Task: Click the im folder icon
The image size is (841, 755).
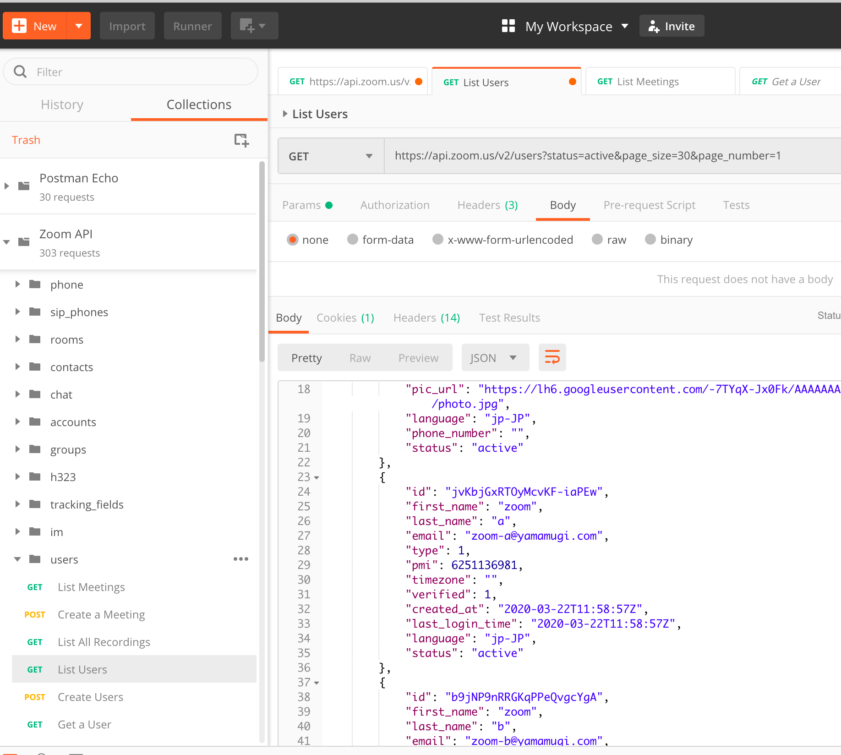Action: 35,531
